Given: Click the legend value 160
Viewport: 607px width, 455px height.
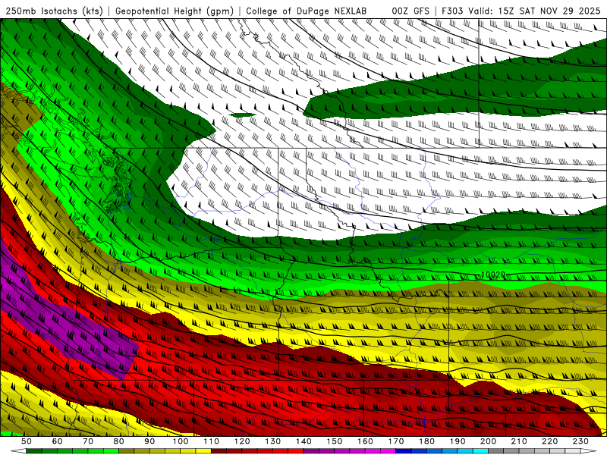Looking at the screenshot, I should (x=365, y=441).
